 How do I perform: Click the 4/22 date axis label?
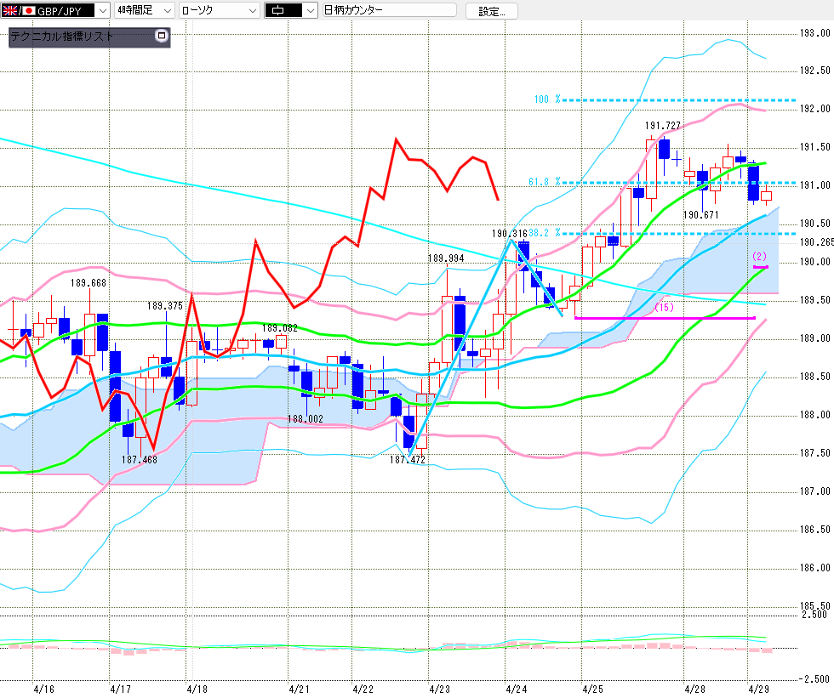point(363,689)
